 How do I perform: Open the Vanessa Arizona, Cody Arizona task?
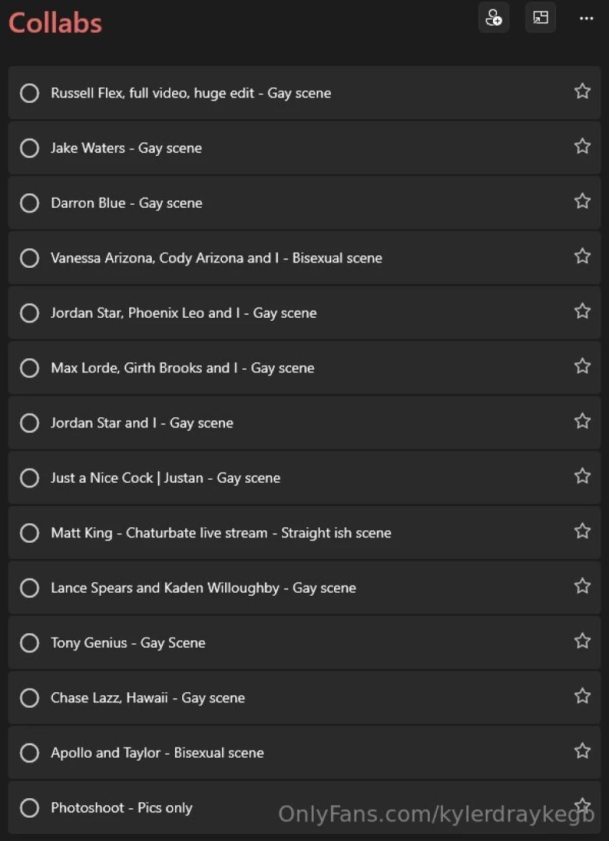[216, 258]
